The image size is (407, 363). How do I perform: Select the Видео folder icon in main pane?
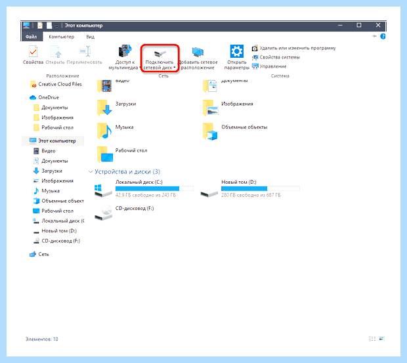(x=104, y=85)
